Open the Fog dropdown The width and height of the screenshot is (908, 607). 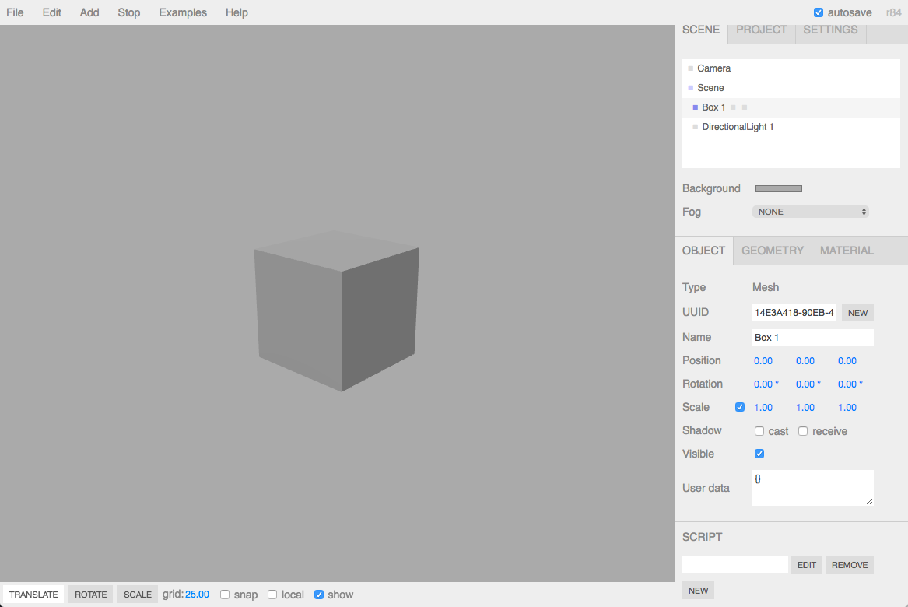click(x=810, y=211)
